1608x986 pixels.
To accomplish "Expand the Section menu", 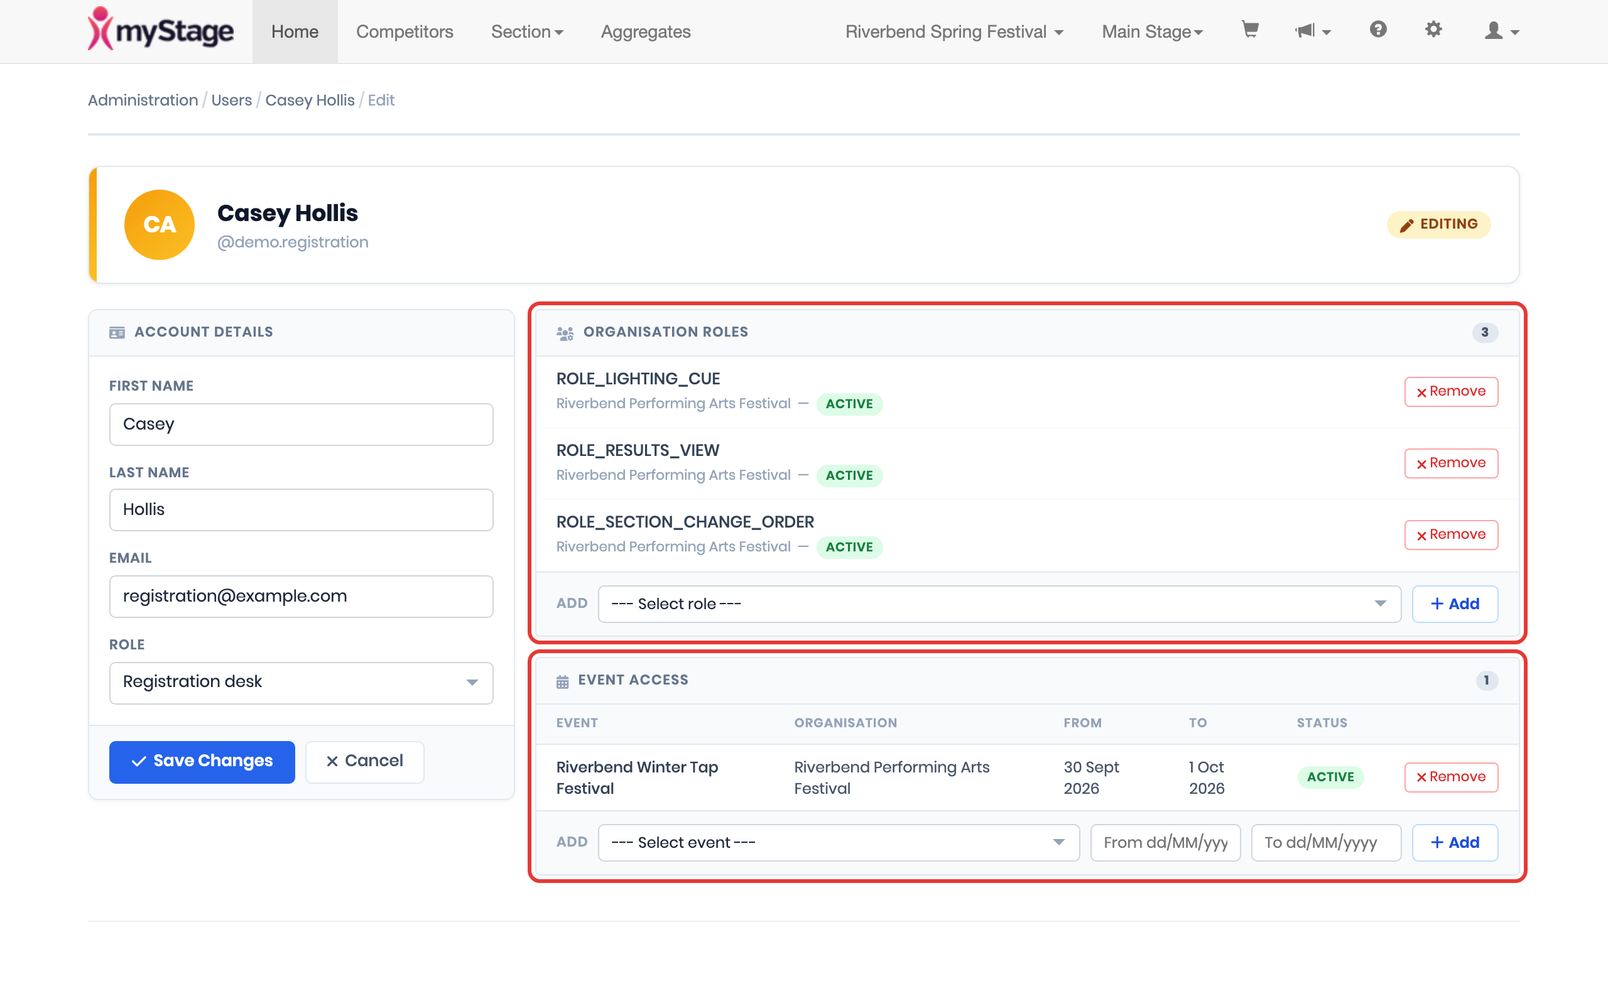I will 527,31.
